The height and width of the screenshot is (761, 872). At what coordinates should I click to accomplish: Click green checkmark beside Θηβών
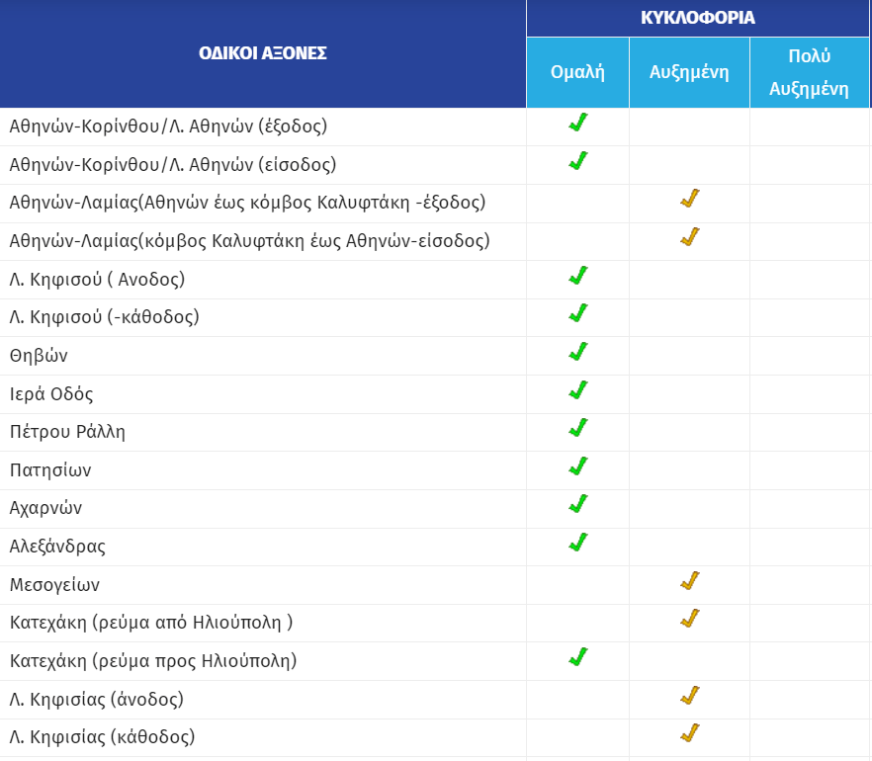tap(578, 352)
